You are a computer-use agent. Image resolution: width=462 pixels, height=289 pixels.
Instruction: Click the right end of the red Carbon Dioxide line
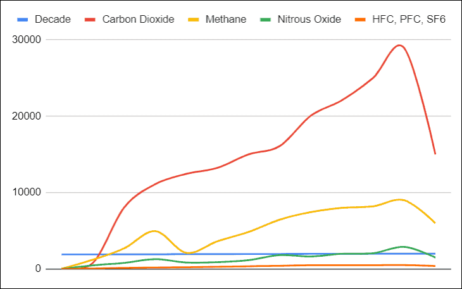[435, 153]
